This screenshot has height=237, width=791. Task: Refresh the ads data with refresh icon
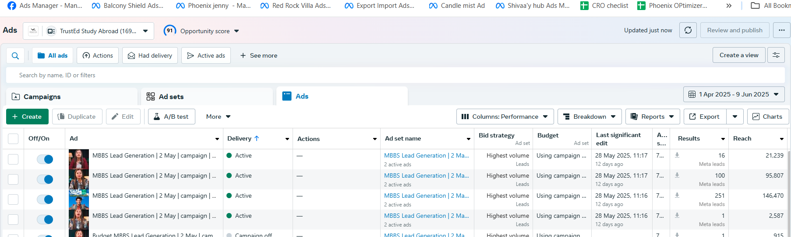pyautogui.click(x=688, y=30)
